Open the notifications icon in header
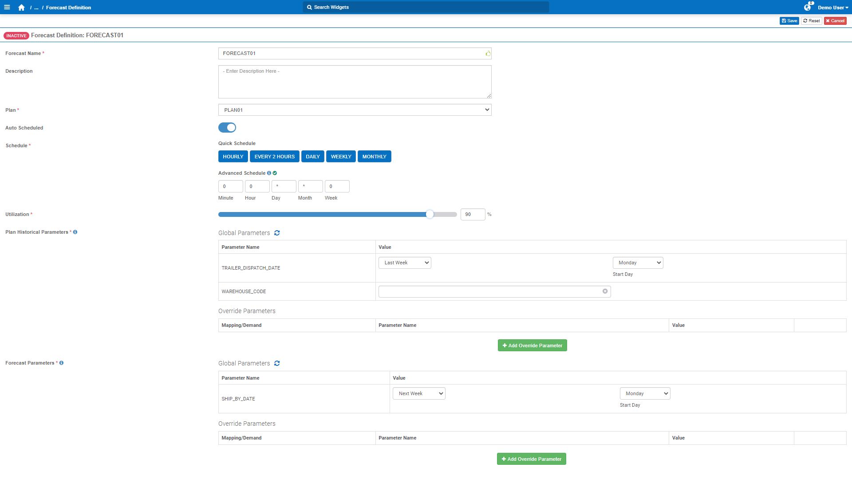Viewport: 852px width, 479px height. click(x=807, y=8)
